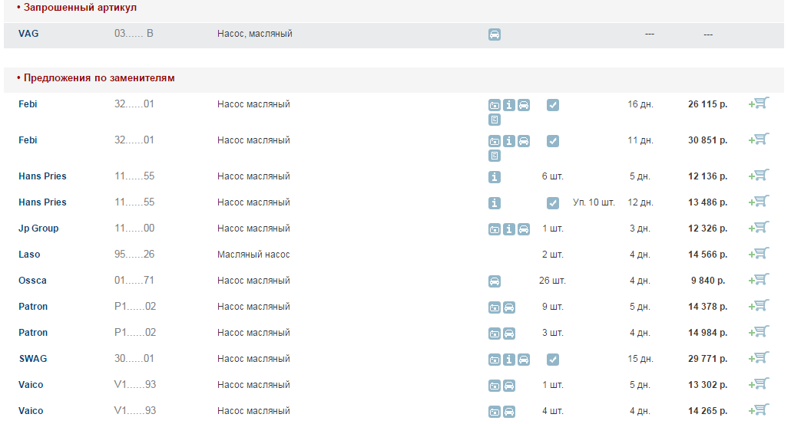Click checkmark in SWAG row
The height and width of the screenshot is (424, 791).
click(553, 359)
